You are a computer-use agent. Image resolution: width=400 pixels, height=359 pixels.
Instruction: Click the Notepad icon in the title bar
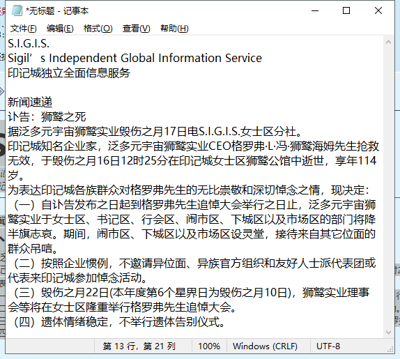click(x=17, y=10)
